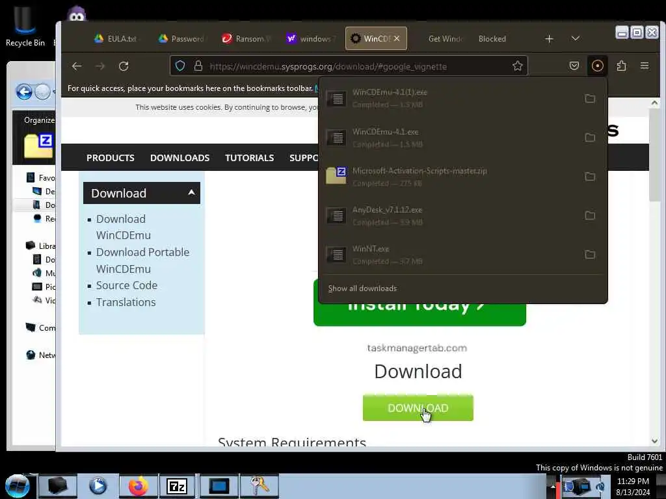Viewport: 666px width, 499px height.
Task: List all tabs with the chevron
Action: pos(575,38)
